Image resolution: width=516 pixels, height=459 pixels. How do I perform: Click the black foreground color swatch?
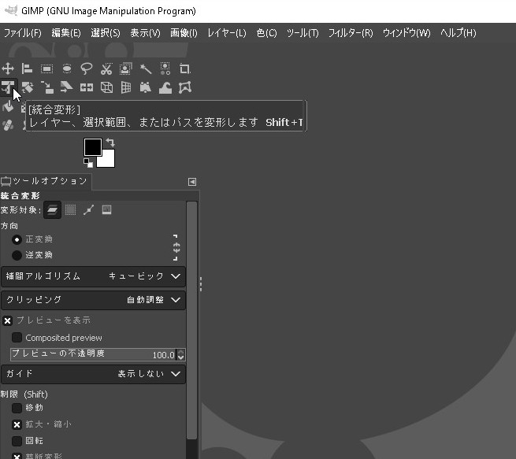click(x=92, y=147)
